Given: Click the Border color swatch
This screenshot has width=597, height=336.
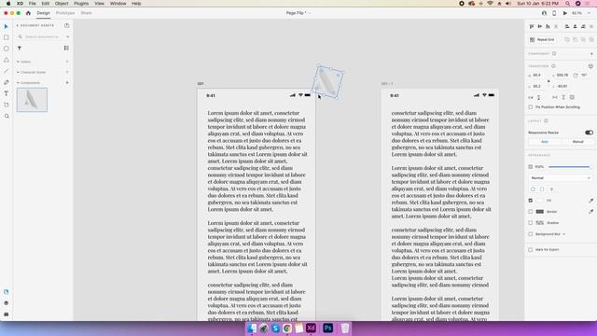Looking at the screenshot, I should click(x=540, y=212).
